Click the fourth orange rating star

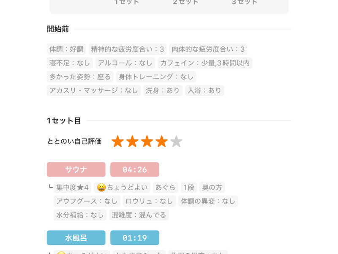point(161,141)
